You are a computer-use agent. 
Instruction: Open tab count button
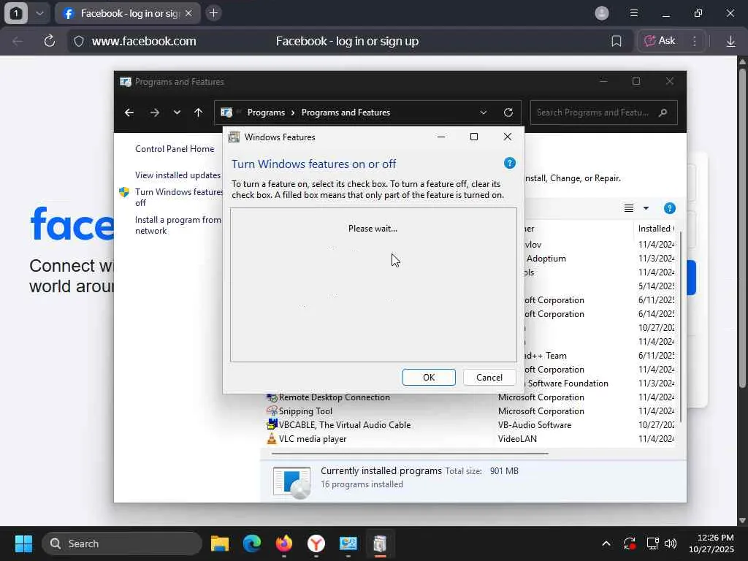pyautogui.click(x=16, y=13)
